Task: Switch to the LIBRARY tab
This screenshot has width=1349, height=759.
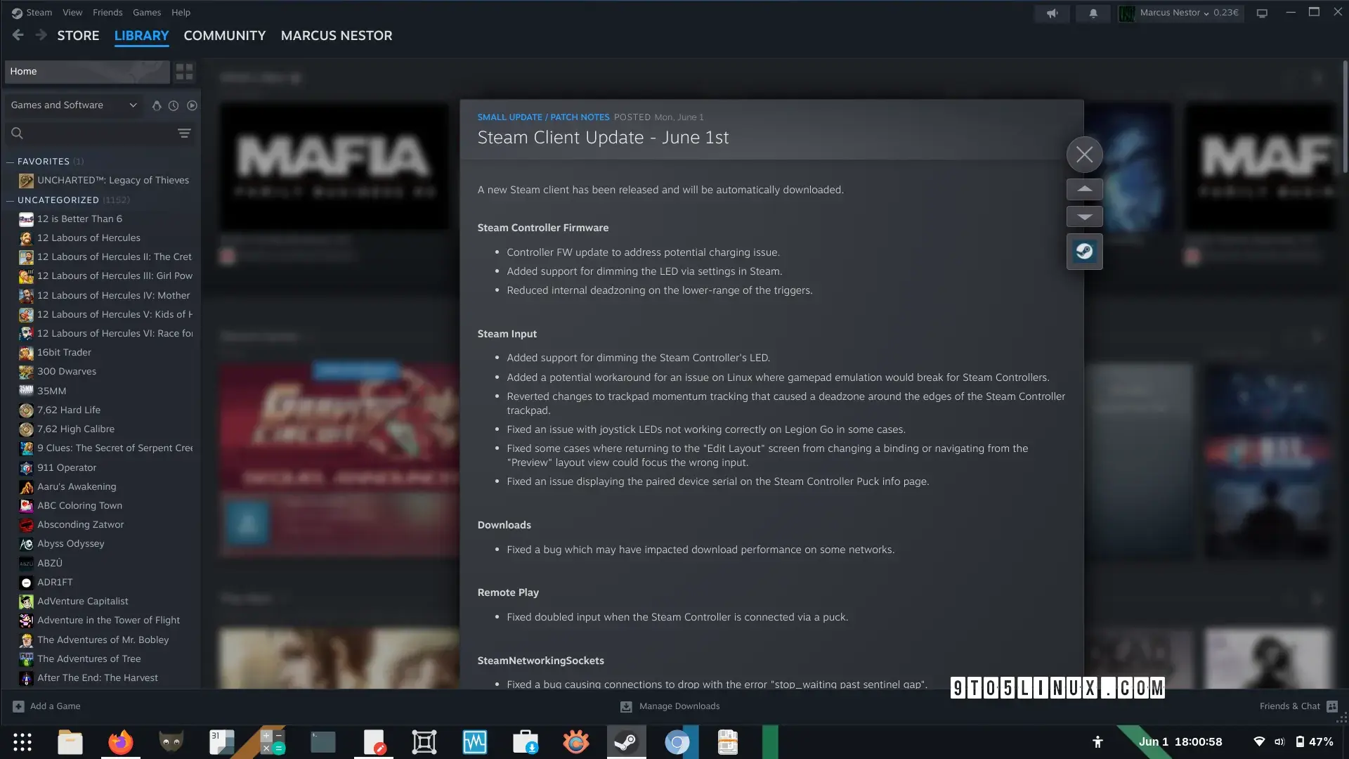Action: [x=141, y=36]
